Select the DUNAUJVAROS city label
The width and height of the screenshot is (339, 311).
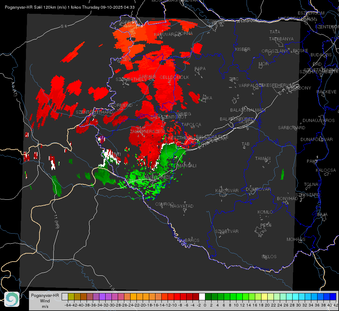[319, 121]
